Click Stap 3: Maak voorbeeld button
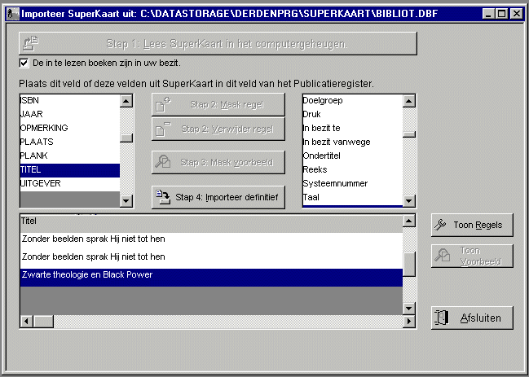The width and height of the screenshot is (529, 377). [218, 162]
